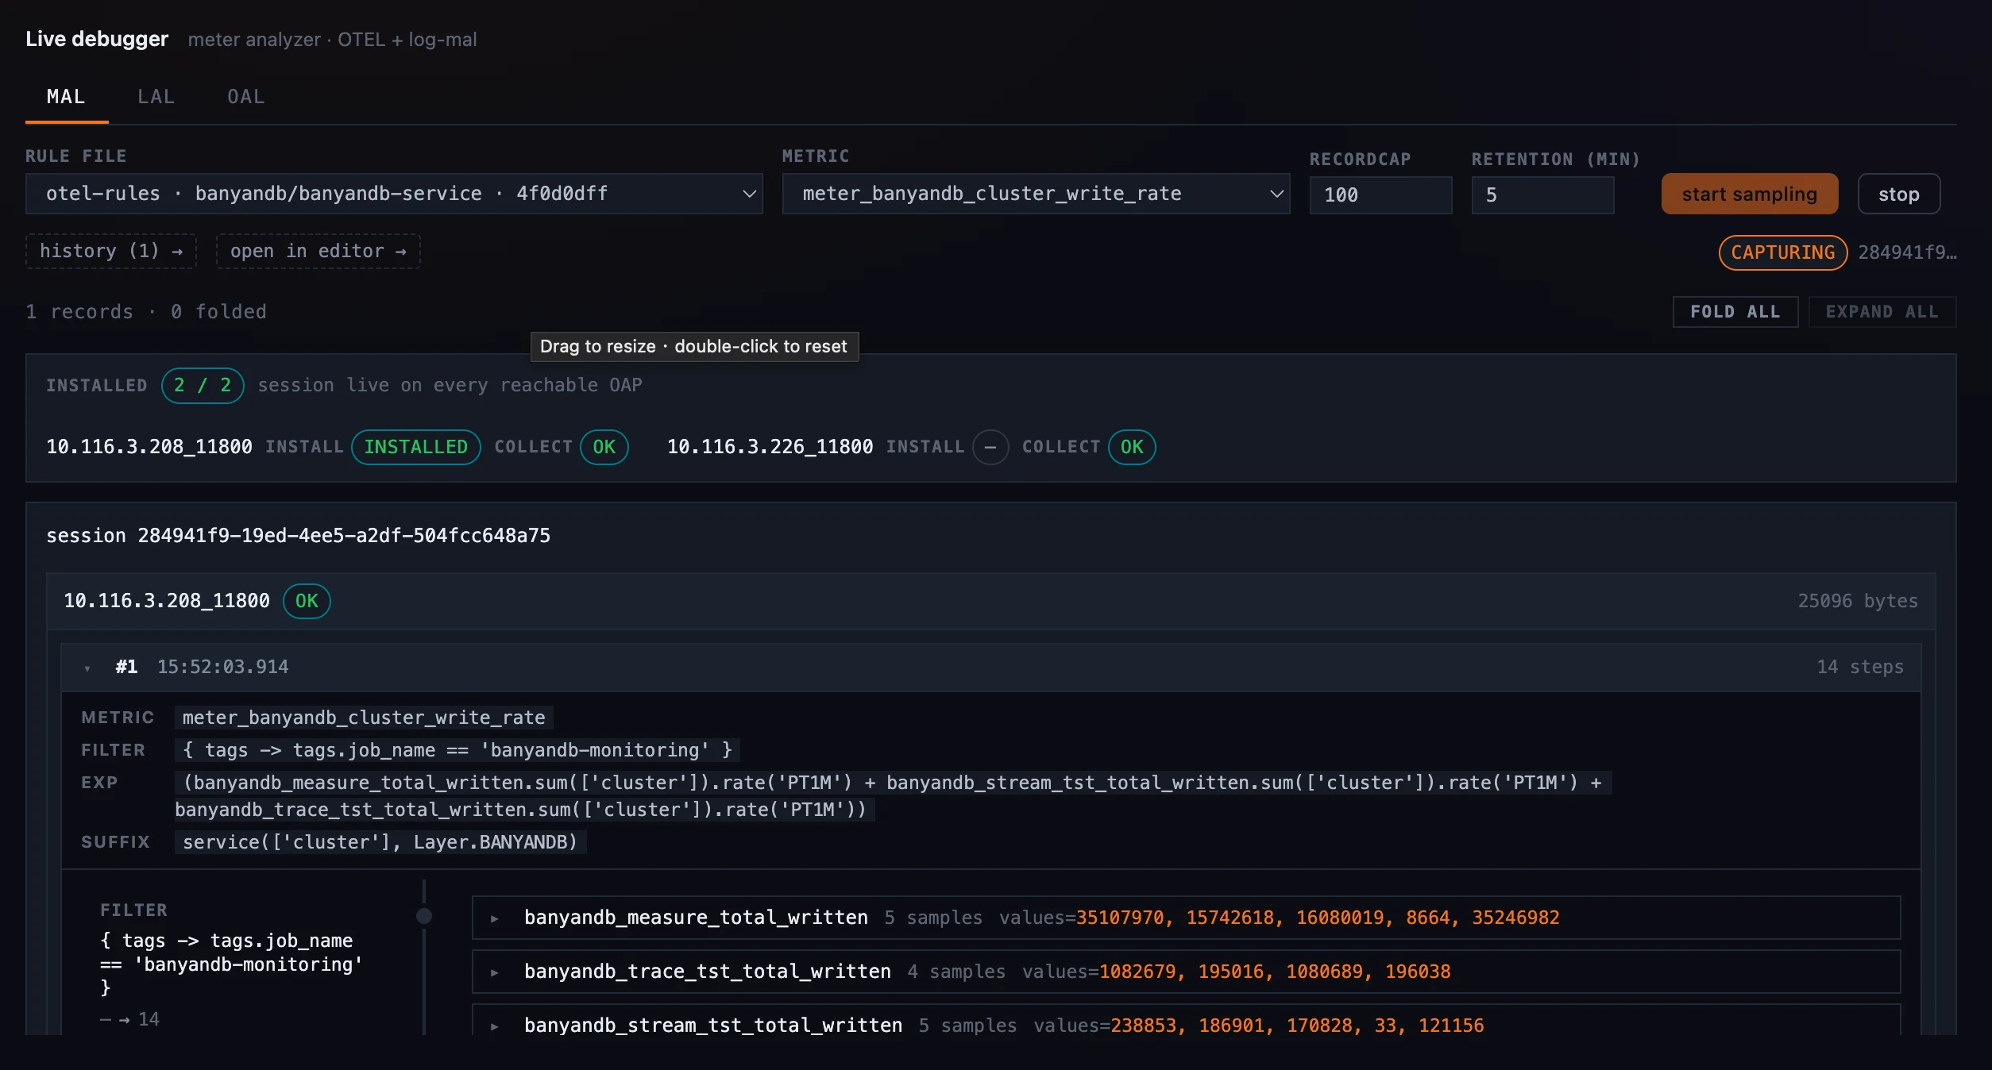Click COLLECT OK badge for 10.116.3.226_11800
This screenshot has width=1992, height=1070.
click(1132, 447)
